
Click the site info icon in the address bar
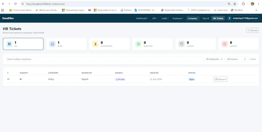(x=23, y=4)
